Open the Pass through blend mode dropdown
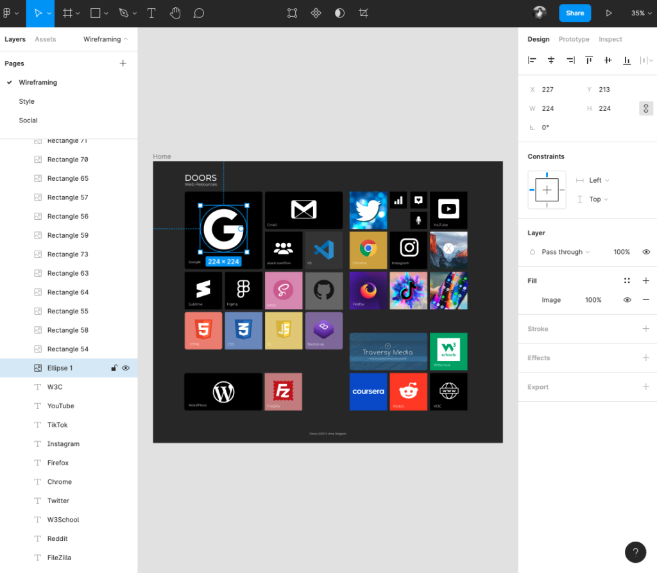Image resolution: width=657 pixels, height=573 pixels. point(566,252)
